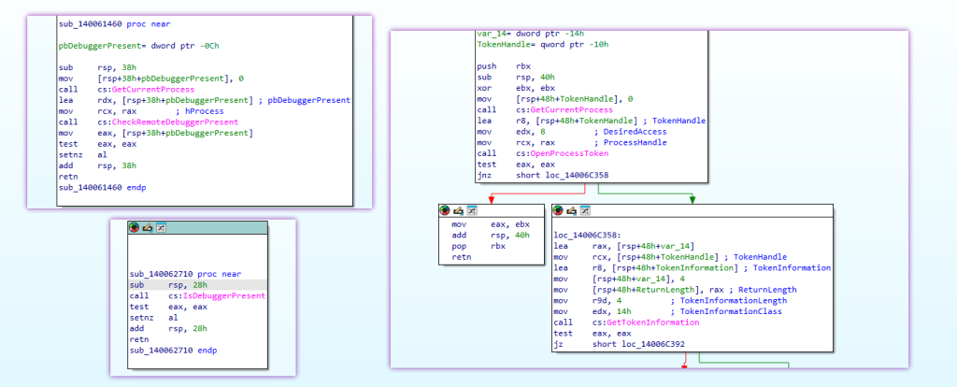Click pencil edit icon on sub_140062710 node
This screenshot has width=957, height=387.
click(x=148, y=227)
